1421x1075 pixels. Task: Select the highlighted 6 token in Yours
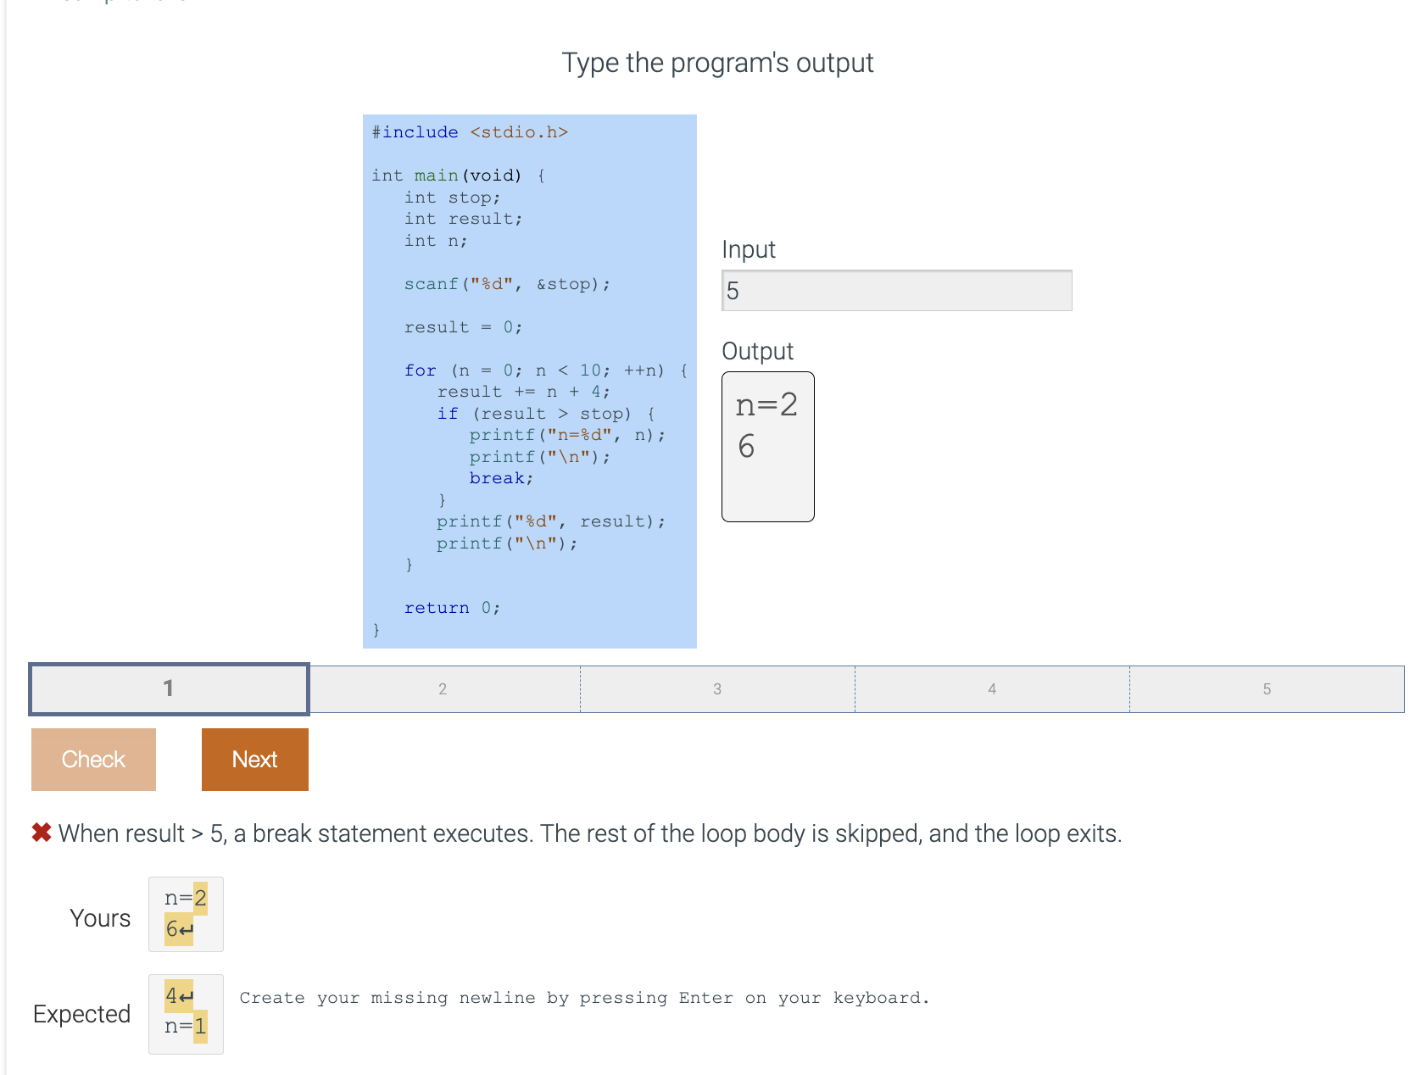point(173,930)
